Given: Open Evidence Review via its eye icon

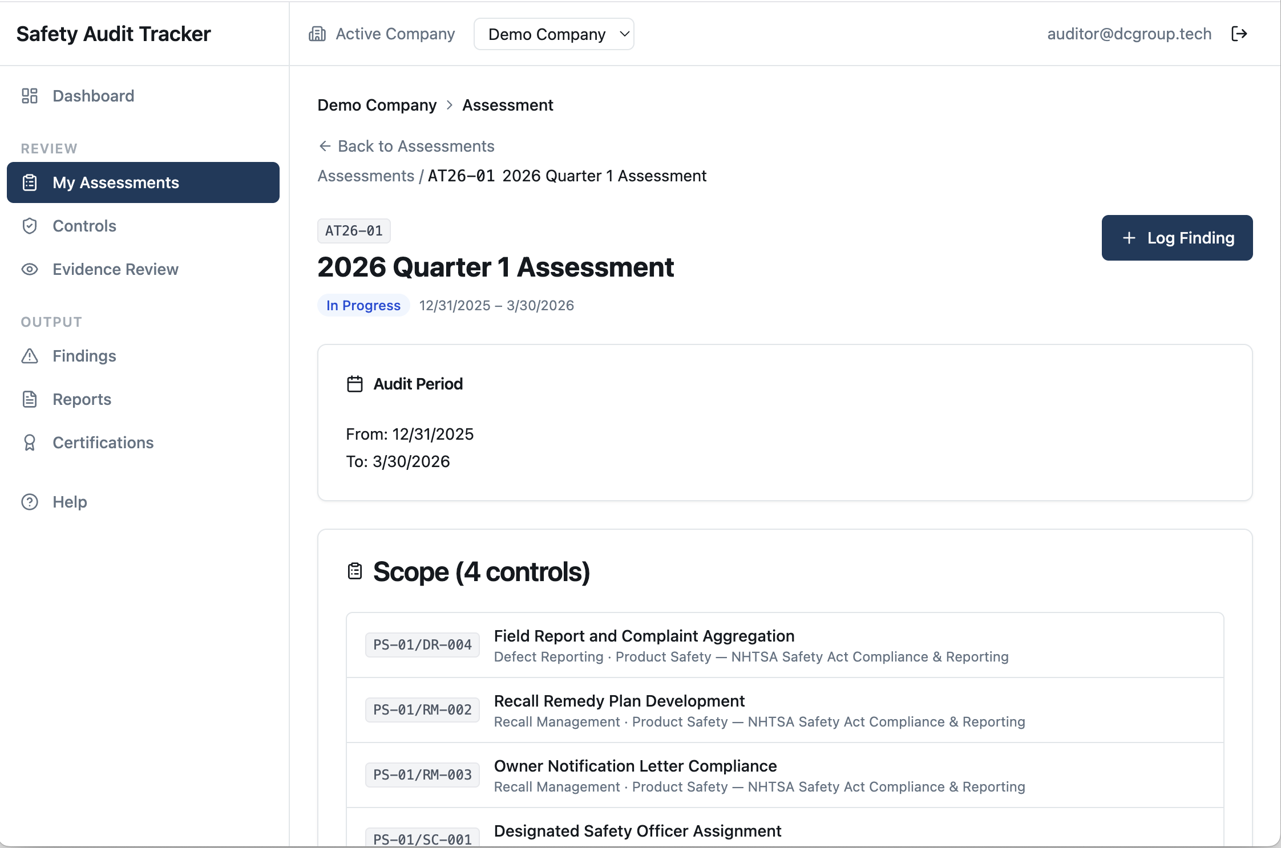Looking at the screenshot, I should (x=30, y=269).
